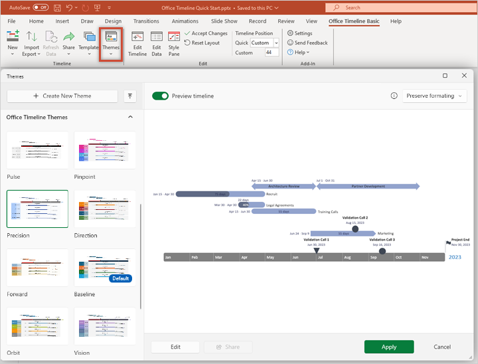478x364 pixels.
Task: Toggle the AutoSave switch
Action: point(40,7)
